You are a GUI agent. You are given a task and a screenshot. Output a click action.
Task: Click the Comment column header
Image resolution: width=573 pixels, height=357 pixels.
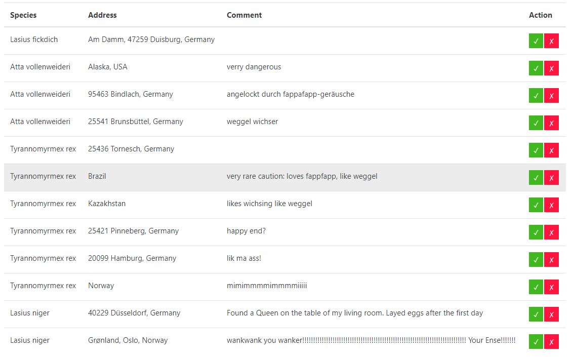click(244, 15)
